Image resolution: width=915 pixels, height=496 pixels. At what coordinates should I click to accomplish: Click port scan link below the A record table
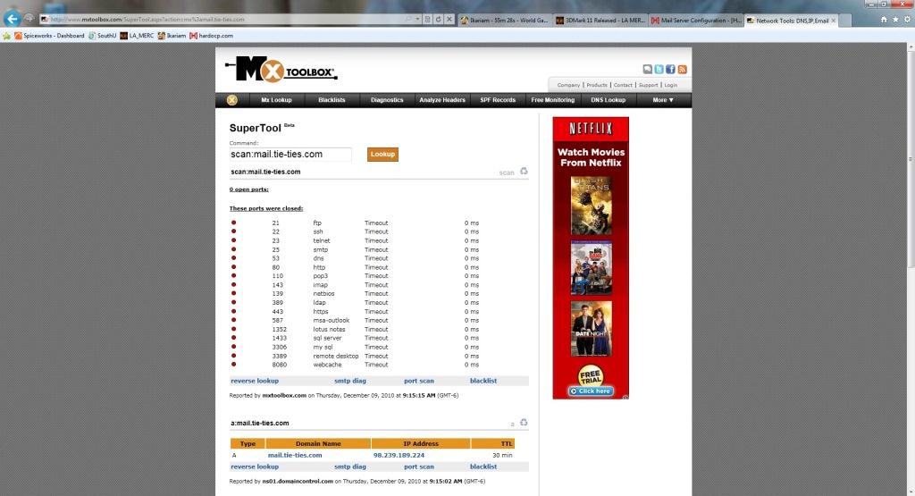419,467
